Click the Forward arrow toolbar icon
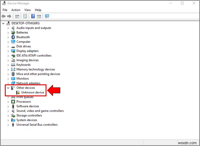The width and height of the screenshot is (200, 146). [9, 16]
